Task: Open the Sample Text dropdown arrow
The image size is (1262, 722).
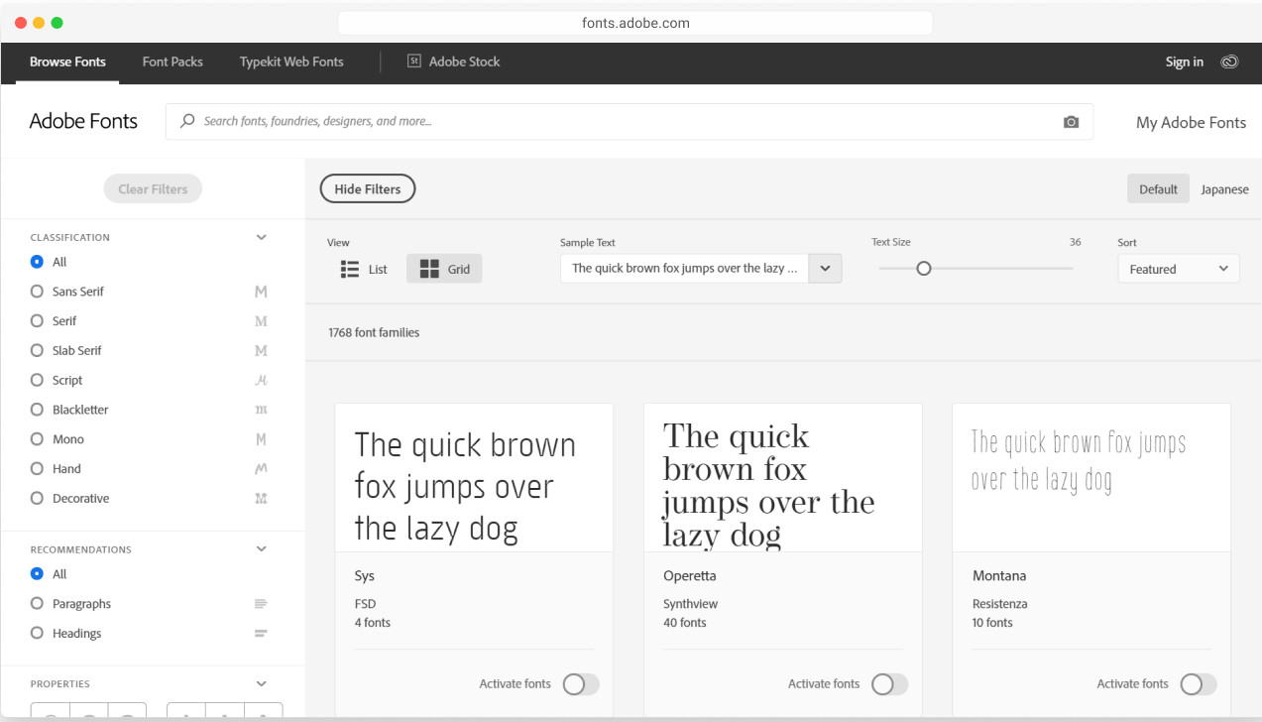Action: [825, 269]
